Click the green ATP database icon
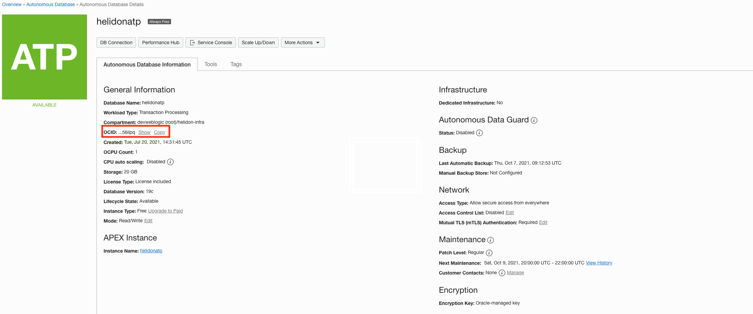The width and height of the screenshot is (753, 314). pyautogui.click(x=45, y=57)
